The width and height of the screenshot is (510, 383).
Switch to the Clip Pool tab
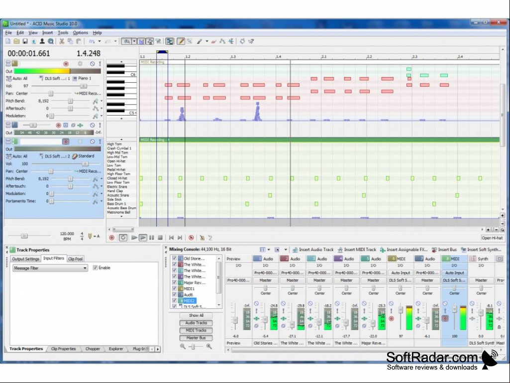[x=76, y=259]
